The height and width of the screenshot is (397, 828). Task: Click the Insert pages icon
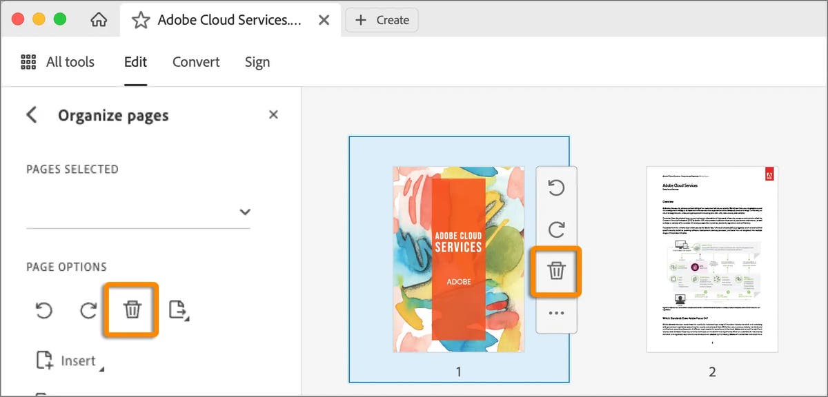44,360
